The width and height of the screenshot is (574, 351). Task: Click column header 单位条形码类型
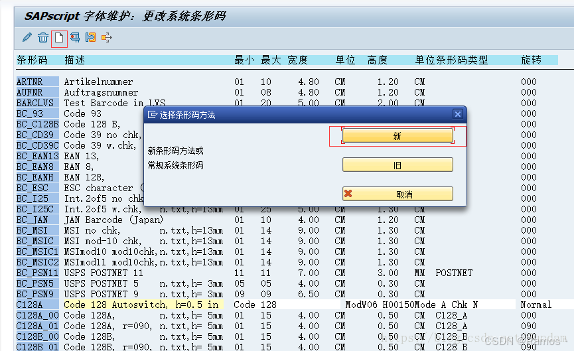pos(451,60)
